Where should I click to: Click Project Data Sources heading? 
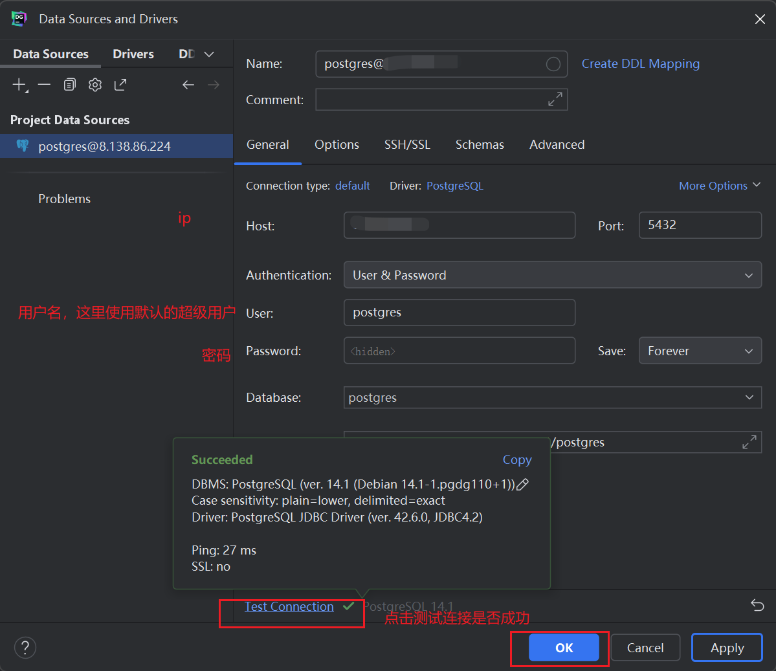tap(70, 120)
